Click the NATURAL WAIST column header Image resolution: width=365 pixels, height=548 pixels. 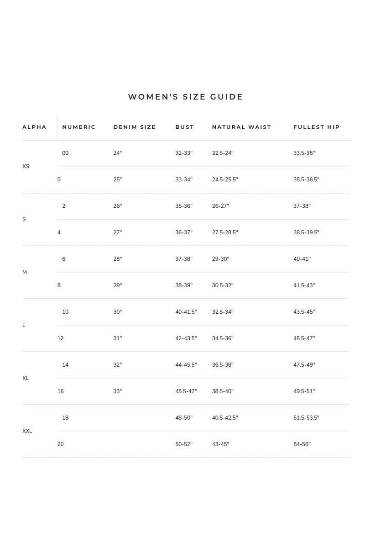[241, 127]
